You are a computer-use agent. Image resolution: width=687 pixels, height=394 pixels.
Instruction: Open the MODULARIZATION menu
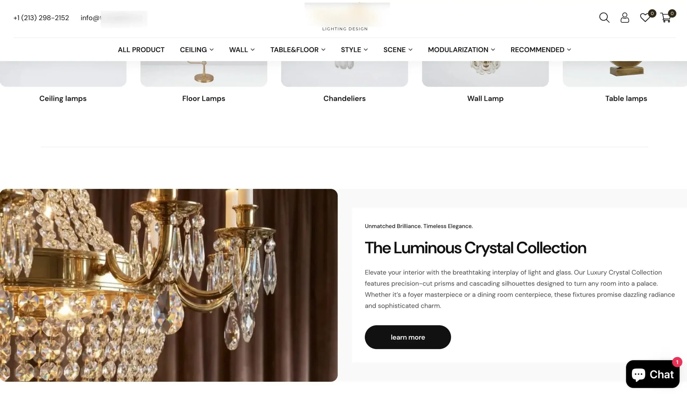[461, 50]
